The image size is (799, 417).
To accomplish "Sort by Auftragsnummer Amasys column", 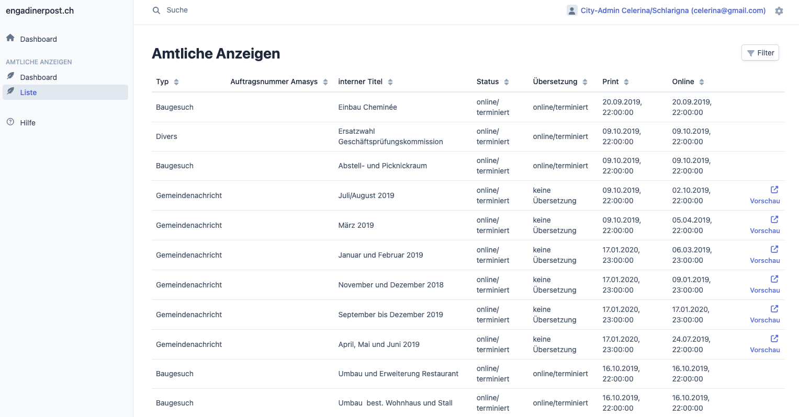I will [325, 82].
